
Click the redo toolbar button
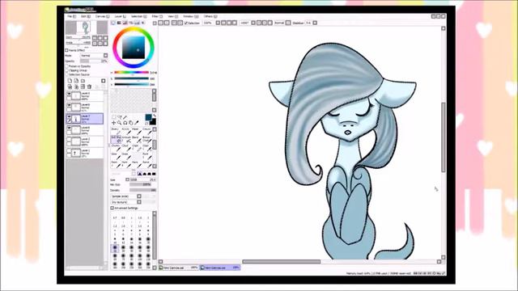(x=167, y=23)
